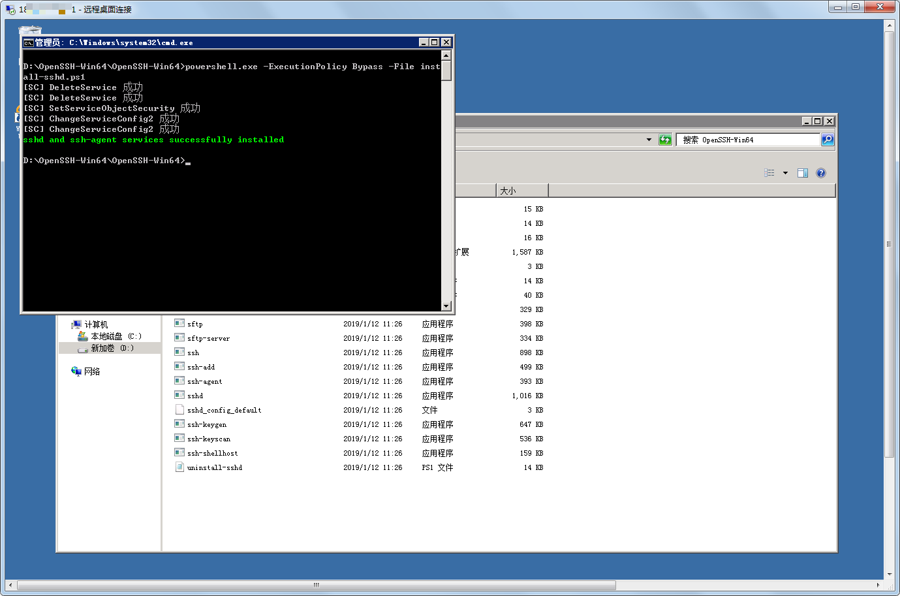The width and height of the screenshot is (900, 596).
Task: Select the uninstall-sshd script icon
Action: point(179,467)
